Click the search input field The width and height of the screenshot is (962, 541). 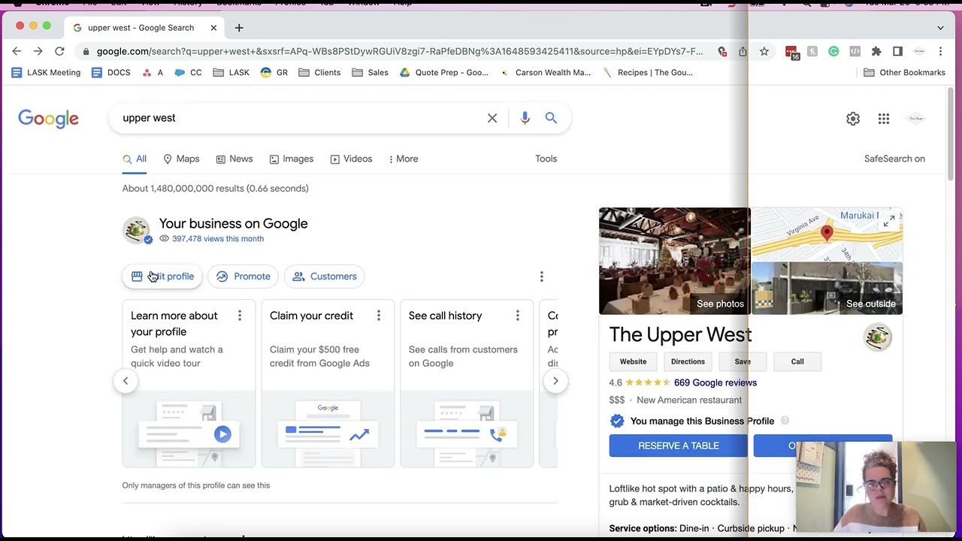tap(301, 118)
